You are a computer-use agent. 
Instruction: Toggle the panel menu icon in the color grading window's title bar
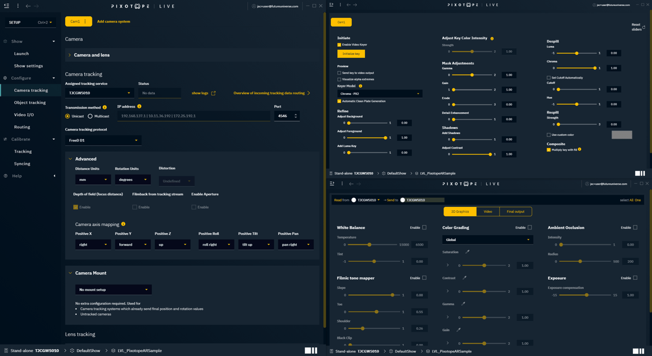332,183
